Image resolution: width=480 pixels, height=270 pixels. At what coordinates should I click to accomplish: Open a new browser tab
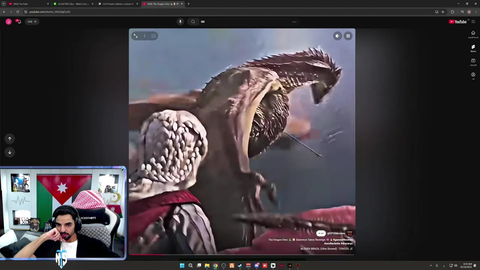pyautogui.click(x=188, y=4)
